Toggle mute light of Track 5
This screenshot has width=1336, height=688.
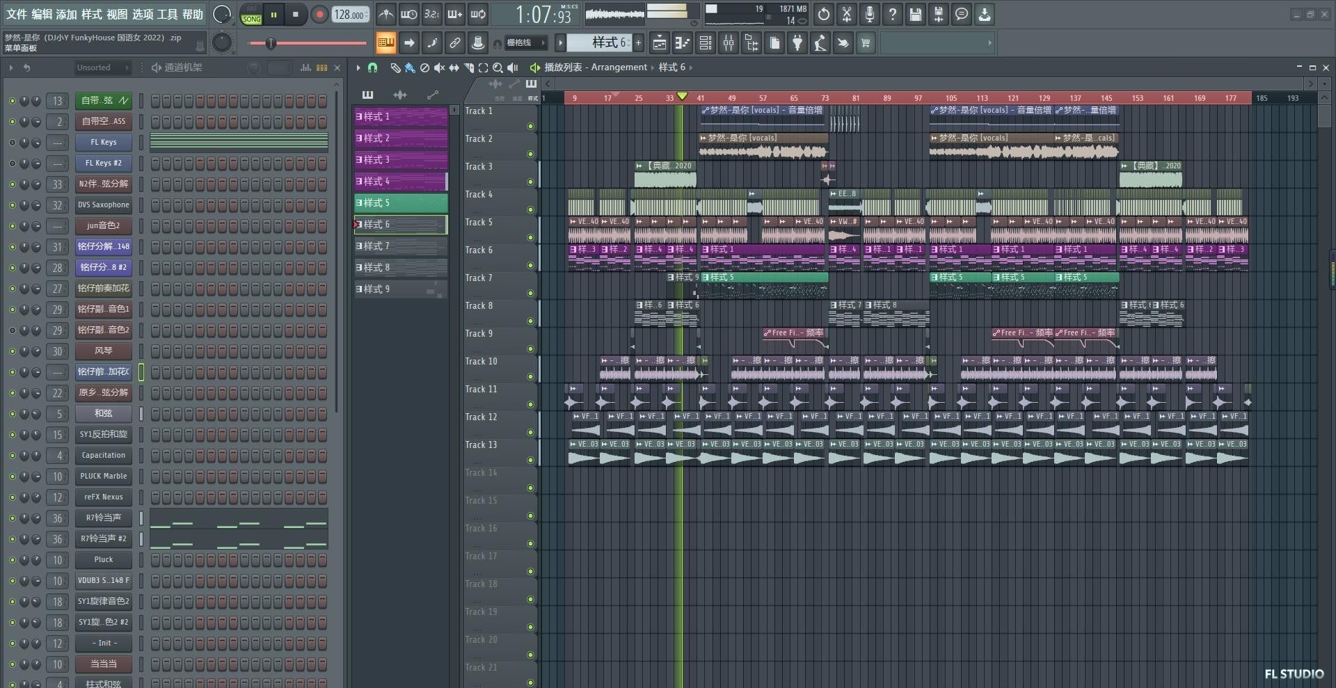pos(531,237)
